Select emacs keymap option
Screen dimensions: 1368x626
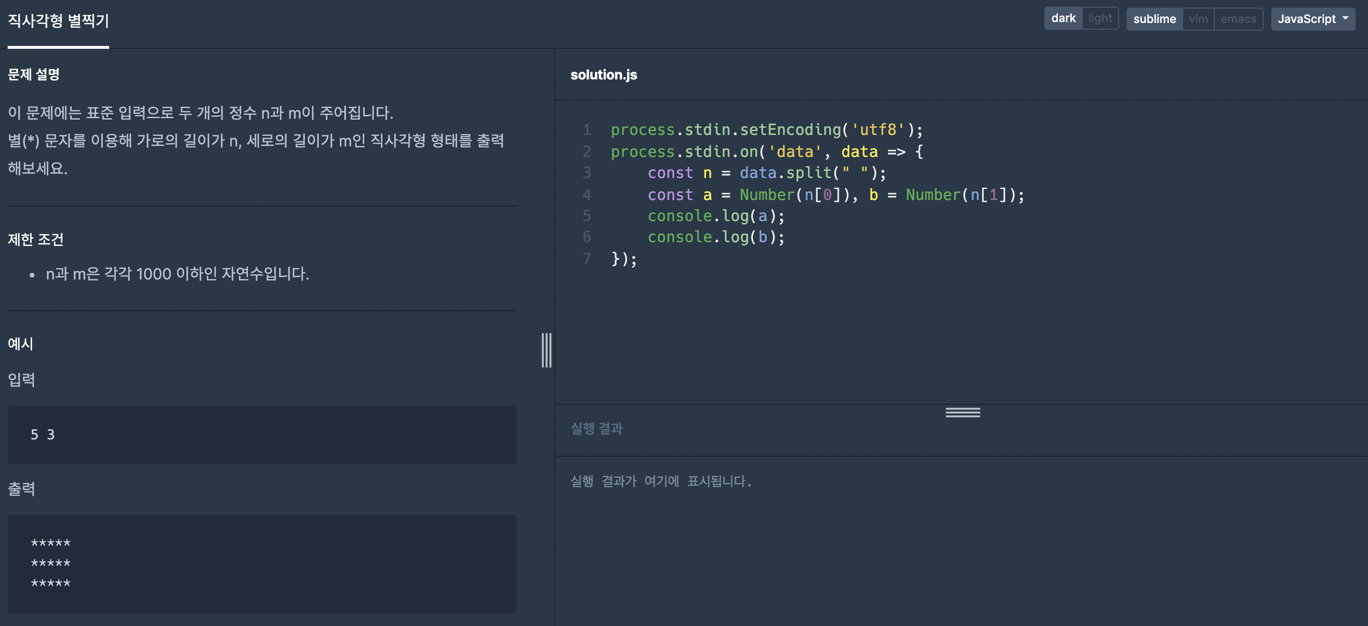click(1238, 19)
